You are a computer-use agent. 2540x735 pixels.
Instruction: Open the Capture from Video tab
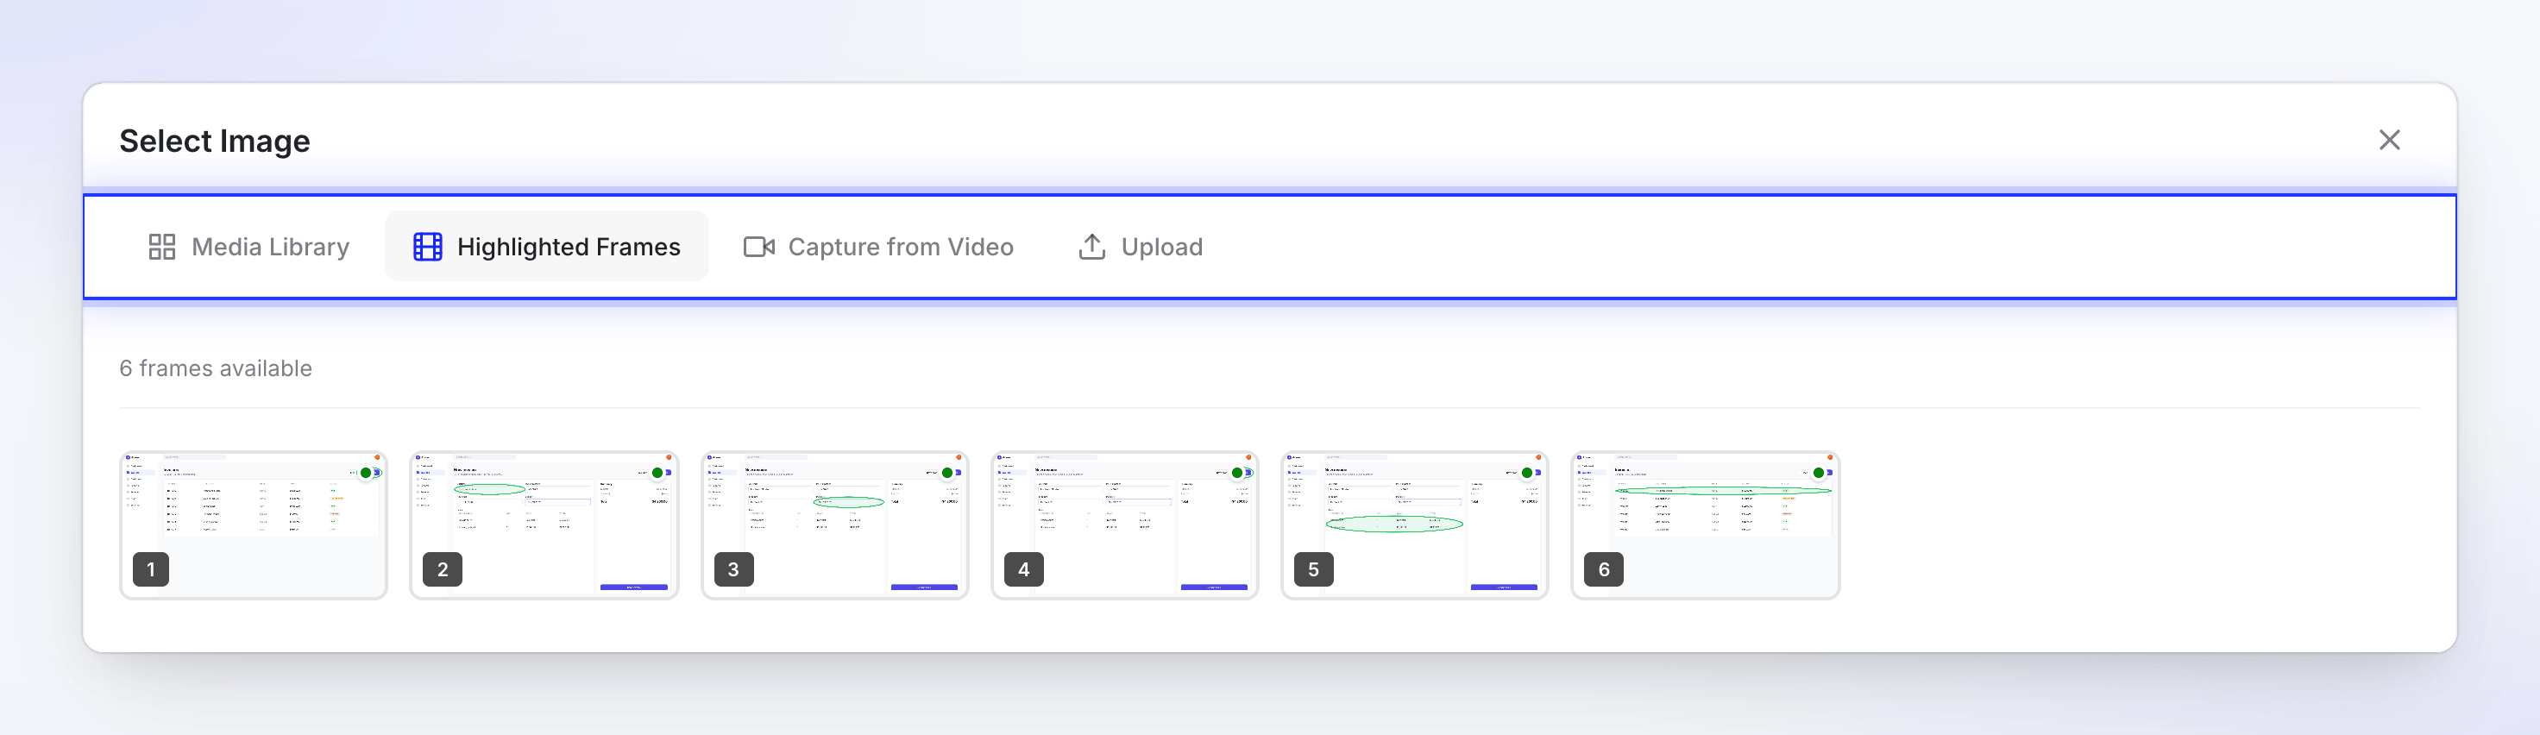[x=878, y=247]
